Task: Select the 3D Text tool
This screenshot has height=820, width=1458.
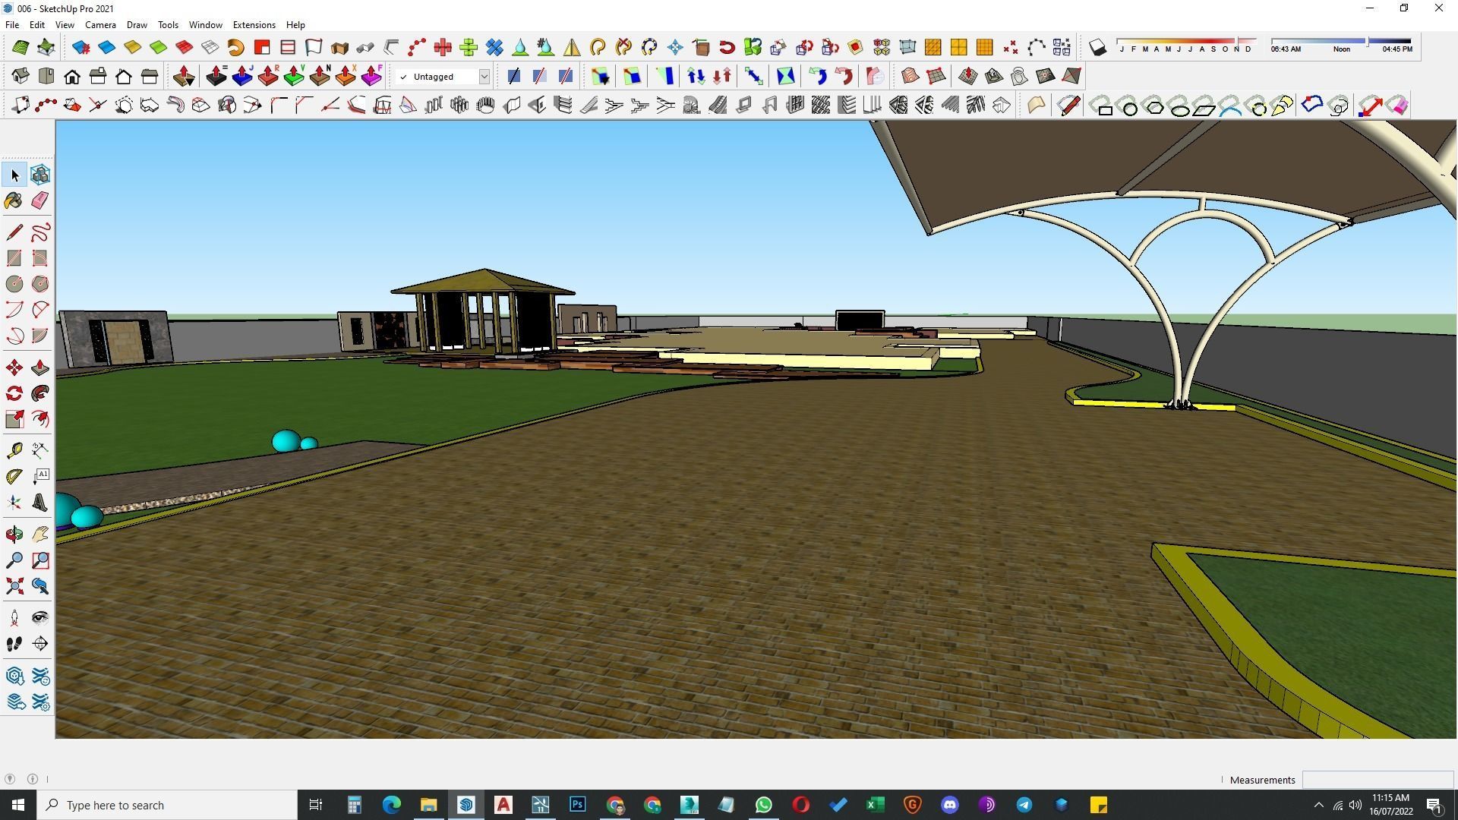Action: 40,503
